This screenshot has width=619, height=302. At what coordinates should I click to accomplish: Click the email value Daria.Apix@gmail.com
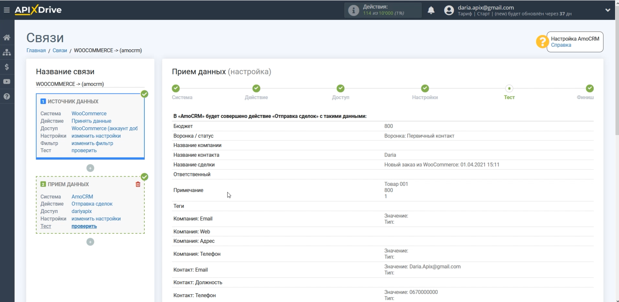[435, 267]
